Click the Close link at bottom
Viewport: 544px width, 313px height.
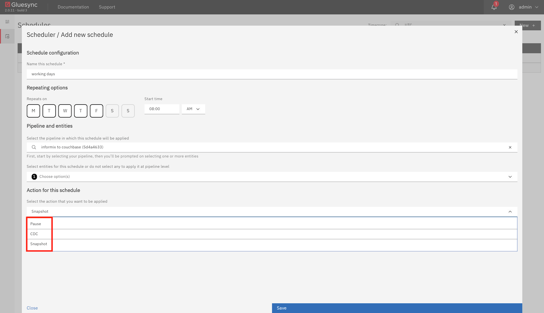point(32,308)
